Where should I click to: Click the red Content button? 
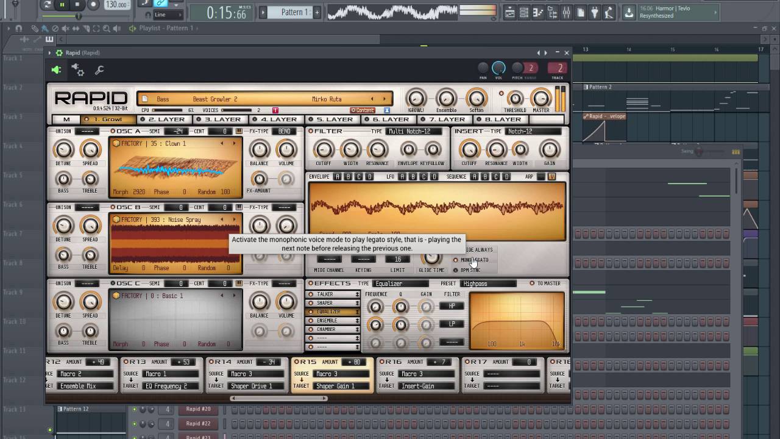[363, 110]
